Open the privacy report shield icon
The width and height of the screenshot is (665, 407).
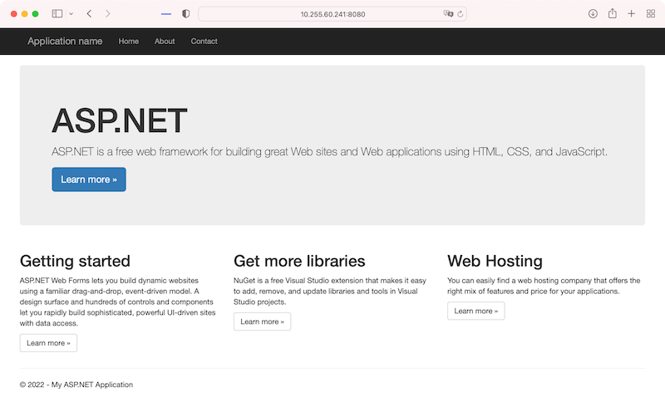pos(185,14)
